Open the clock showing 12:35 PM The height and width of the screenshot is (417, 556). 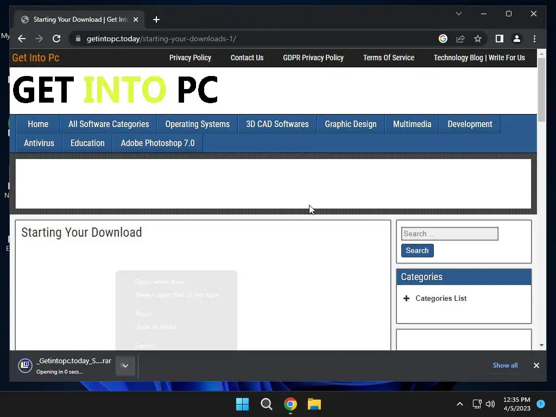517,404
